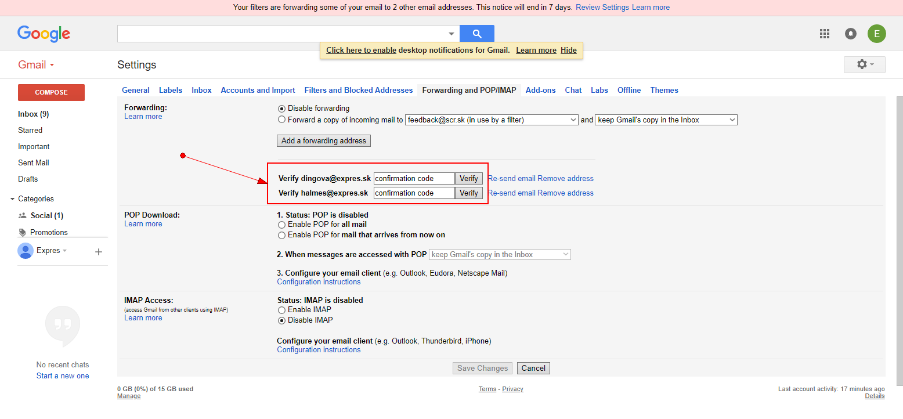The width and height of the screenshot is (903, 419).
Task: Click the green account avatar
Action: pos(876,34)
